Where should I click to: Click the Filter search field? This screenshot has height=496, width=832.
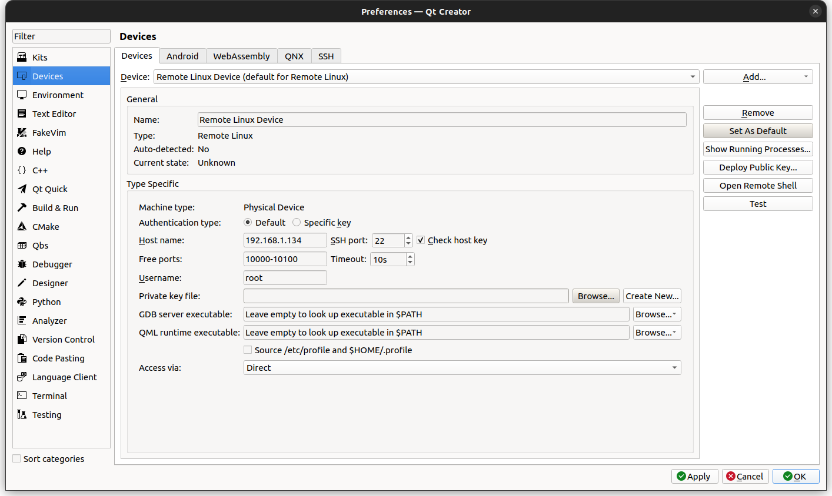pos(61,36)
